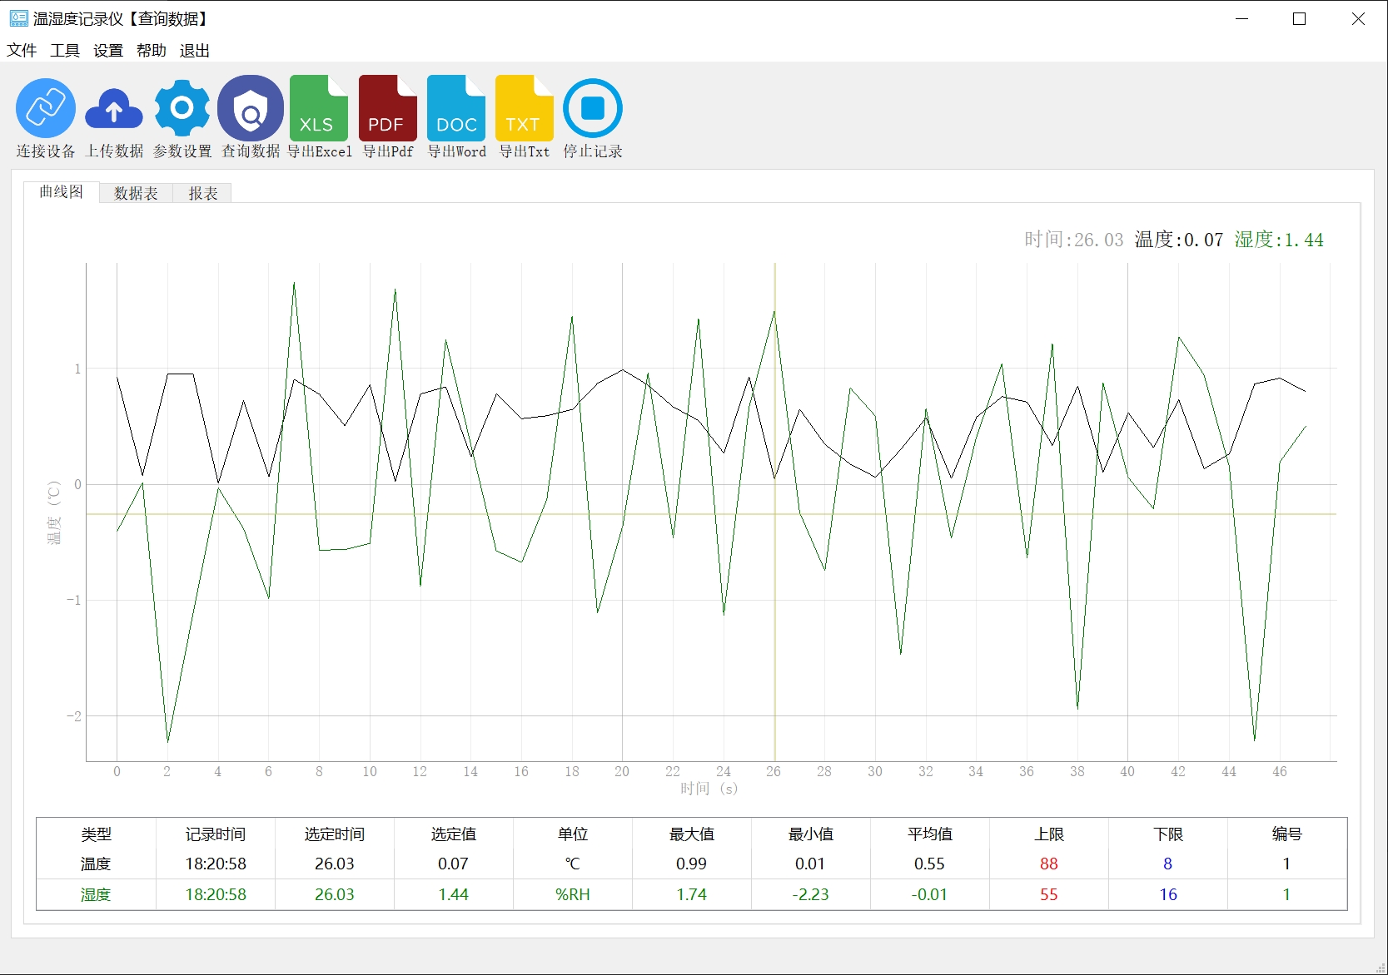
Task: Click the 类型 column header
Action: click(96, 834)
